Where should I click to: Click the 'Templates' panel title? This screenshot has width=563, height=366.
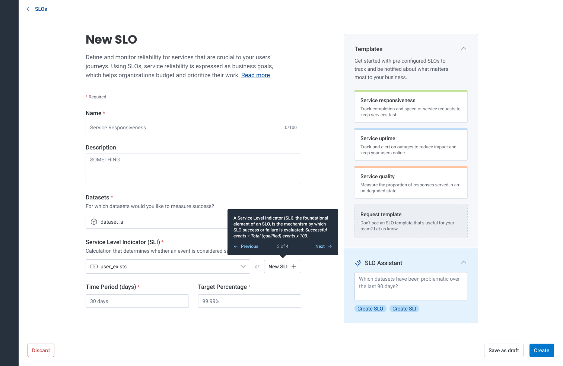368,49
